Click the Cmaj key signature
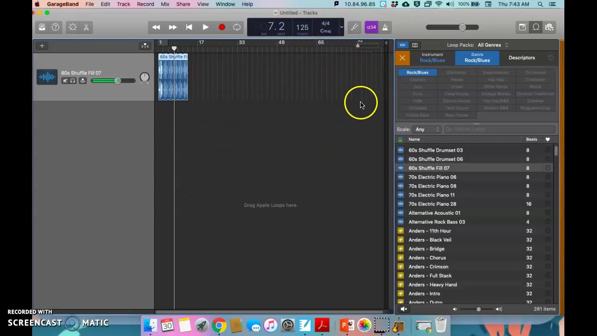 326,31
